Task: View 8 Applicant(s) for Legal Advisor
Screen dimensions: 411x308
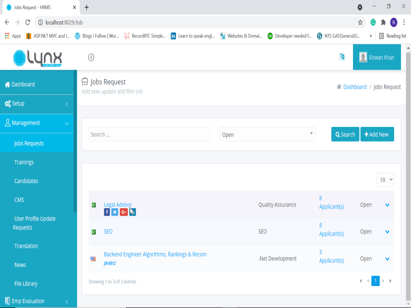Action: point(331,202)
